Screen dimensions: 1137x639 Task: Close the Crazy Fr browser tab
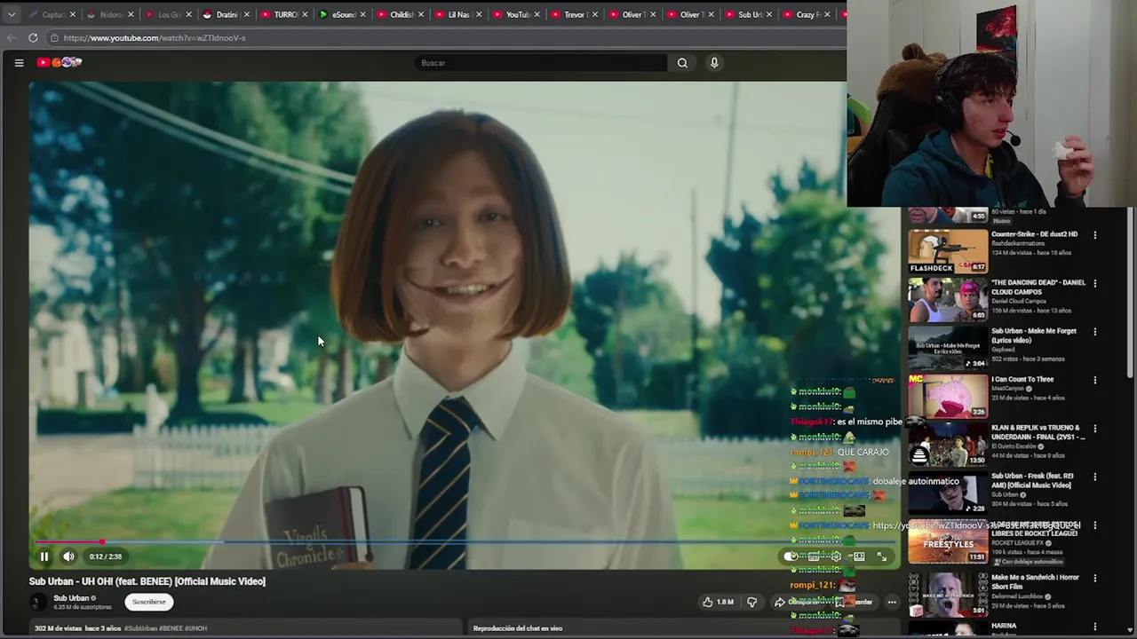tap(826, 14)
